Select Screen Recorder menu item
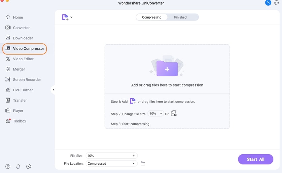 click(x=27, y=80)
